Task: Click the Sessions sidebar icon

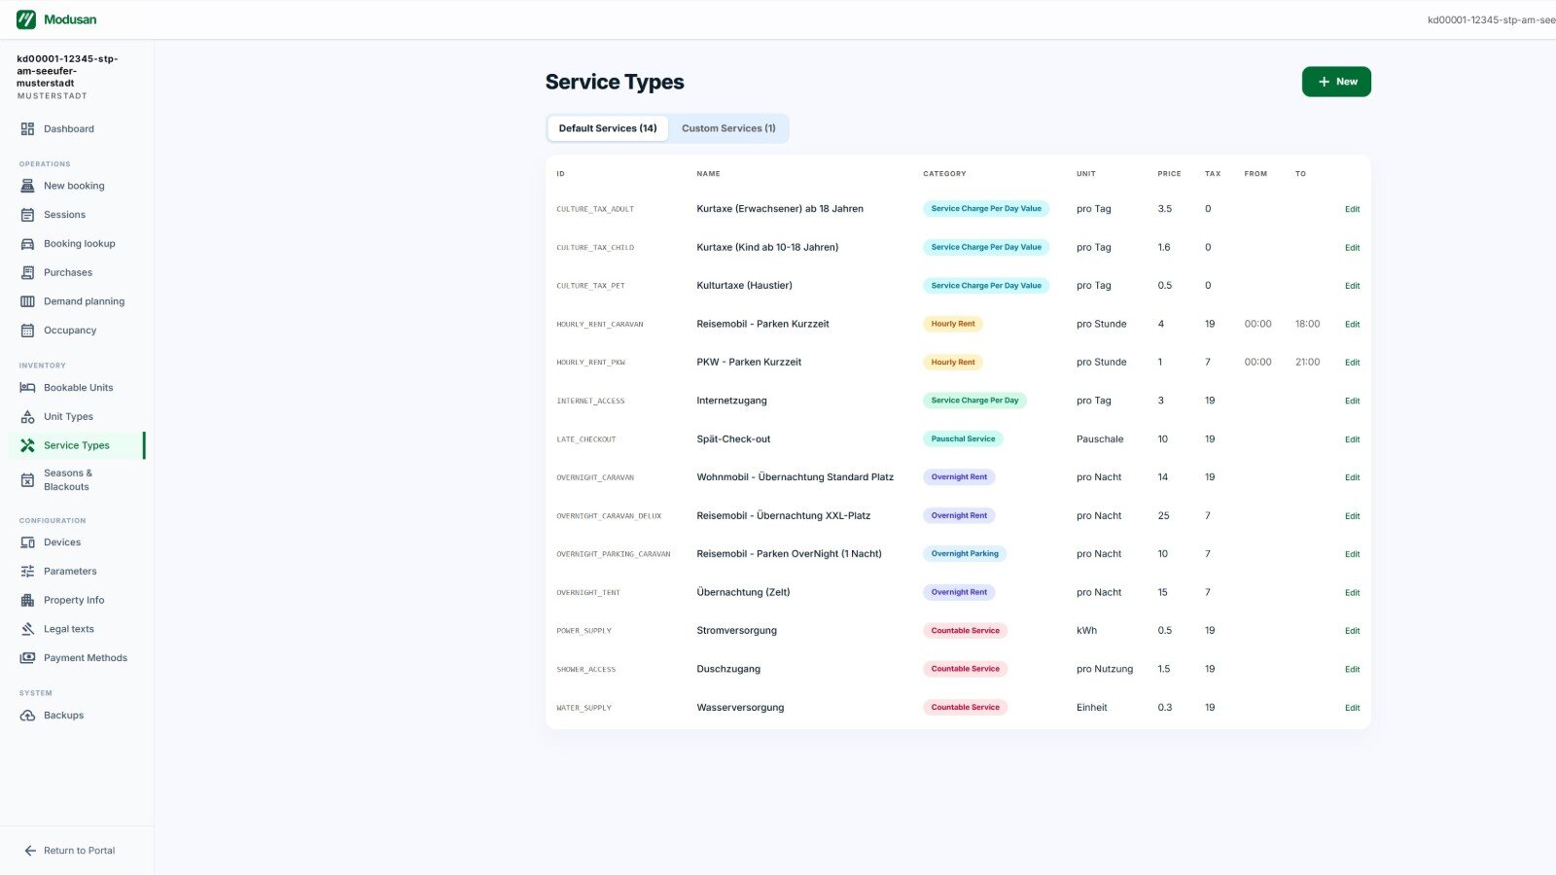Action: tap(27, 215)
